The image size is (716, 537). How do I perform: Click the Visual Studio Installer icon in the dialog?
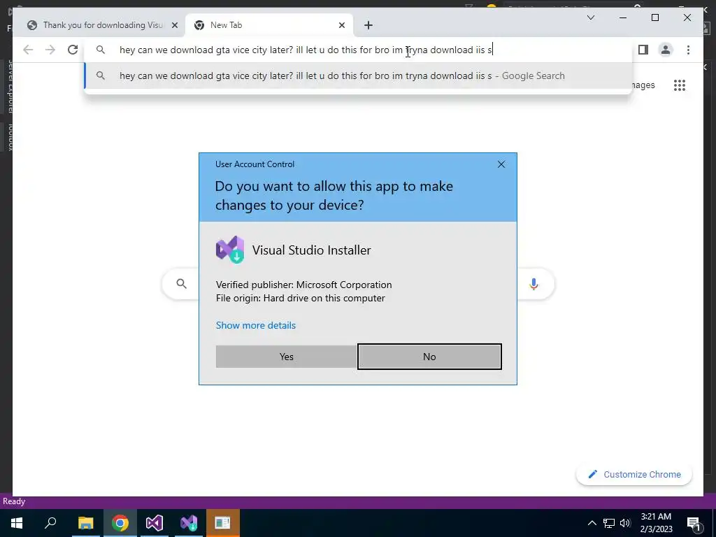point(229,250)
